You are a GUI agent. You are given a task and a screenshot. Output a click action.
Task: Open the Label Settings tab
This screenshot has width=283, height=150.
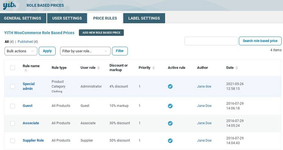coord(144,18)
